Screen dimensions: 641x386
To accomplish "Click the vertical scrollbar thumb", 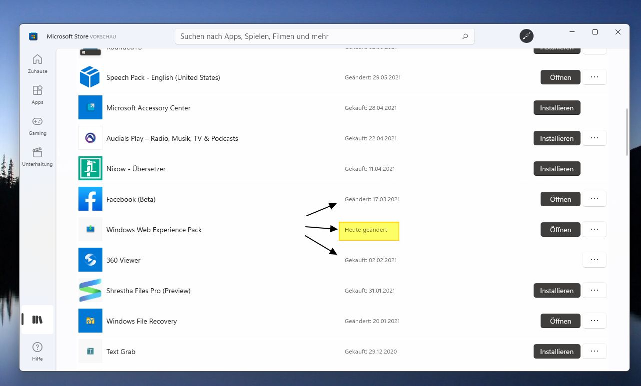I will pyautogui.click(x=627, y=132).
